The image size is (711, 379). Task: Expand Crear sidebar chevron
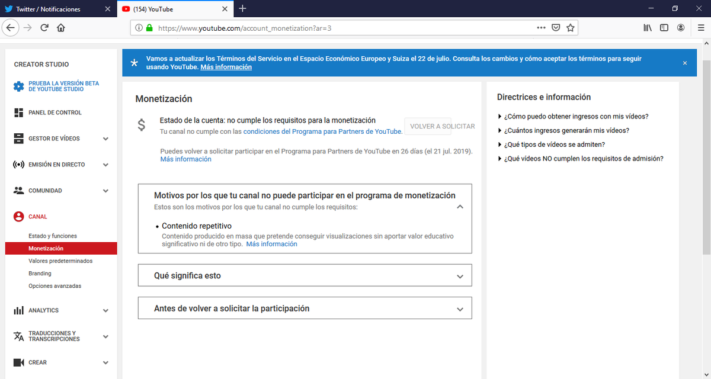(x=105, y=362)
